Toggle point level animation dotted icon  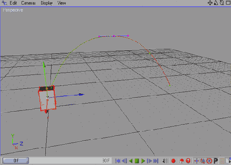tap(222, 161)
